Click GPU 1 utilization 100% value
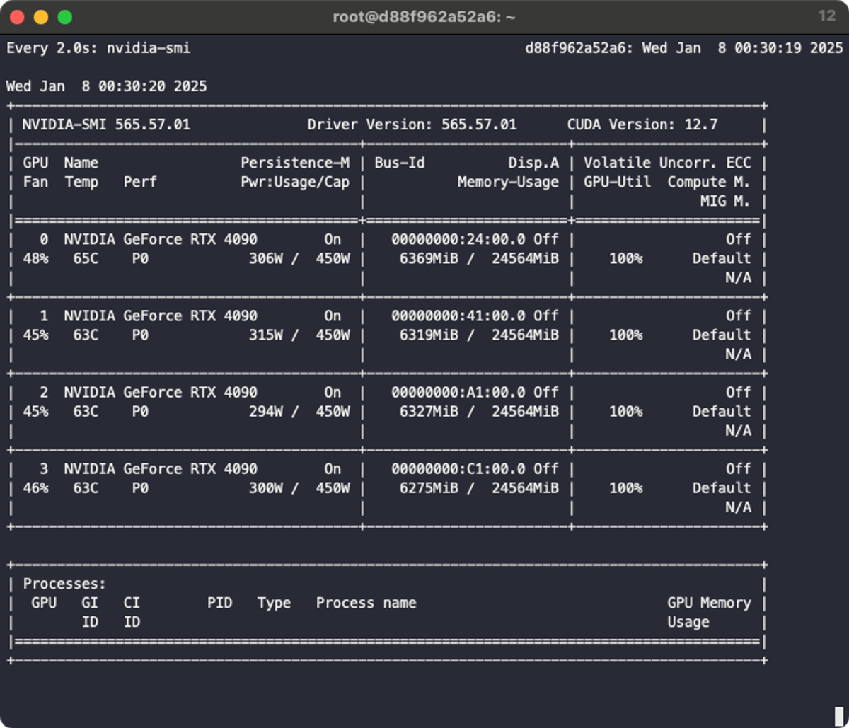Image resolution: width=849 pixels, height=728 pixels. [x=625, y=335]
